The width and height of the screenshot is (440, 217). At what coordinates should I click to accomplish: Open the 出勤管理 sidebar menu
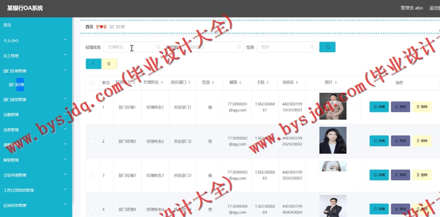click(36, 115)
